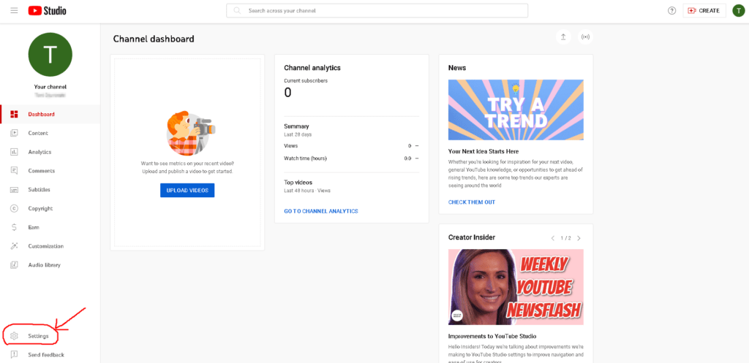The height and width of the screenshot is (363, 749).
Task: Click the Go Live broadcast icon
Action: click(x=584, y=37)
